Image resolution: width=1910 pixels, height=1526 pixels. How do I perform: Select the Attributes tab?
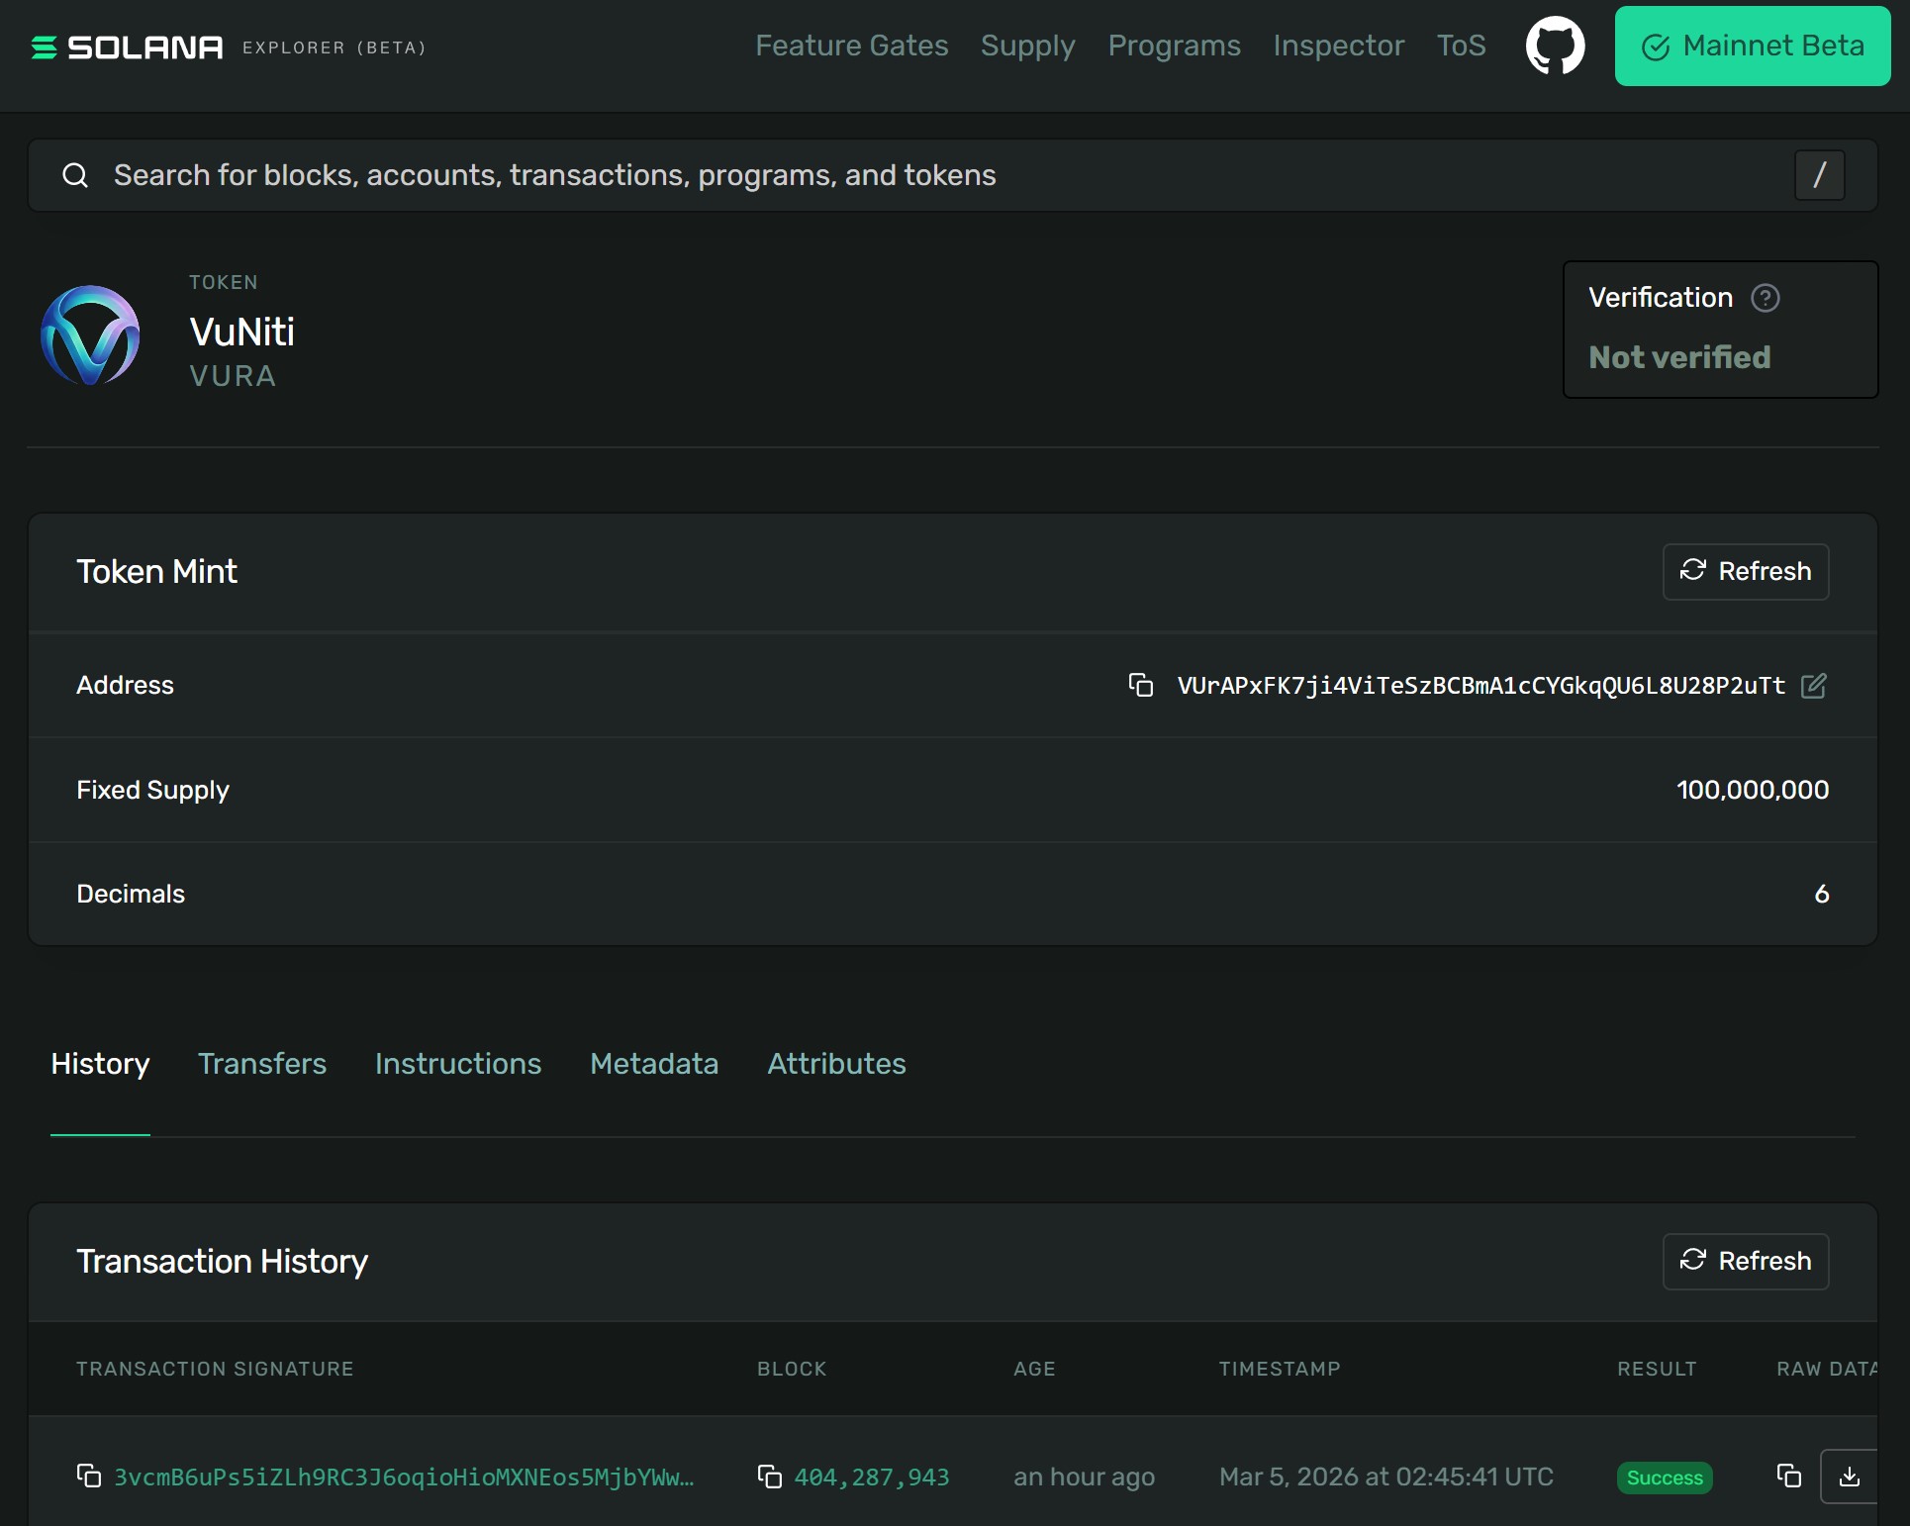pyautogui.click(x=836, y=1063)
